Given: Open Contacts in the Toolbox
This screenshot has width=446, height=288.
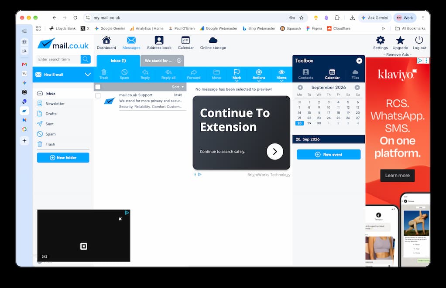Looking at the screenshot, I should coord(305,75).
